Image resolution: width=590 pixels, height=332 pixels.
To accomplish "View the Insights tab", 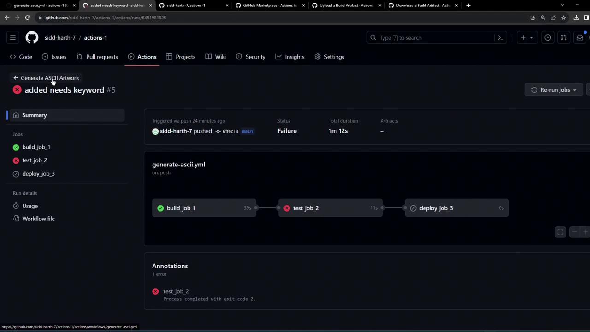I will [x=290, y=57].
